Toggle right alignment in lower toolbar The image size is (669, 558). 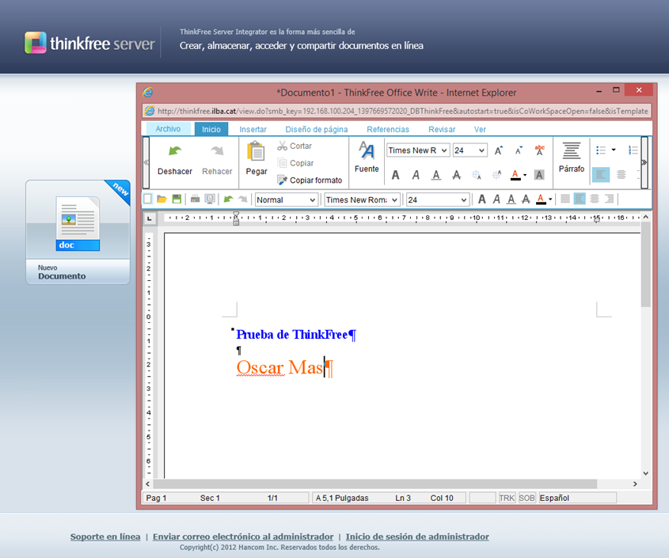(609, 199)
